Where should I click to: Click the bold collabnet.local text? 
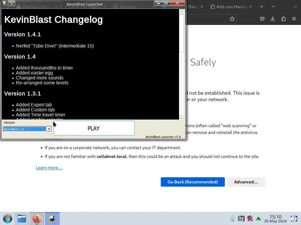click(x=111, y=156)
